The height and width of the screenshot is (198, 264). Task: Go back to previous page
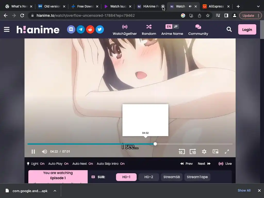[6, 15]
